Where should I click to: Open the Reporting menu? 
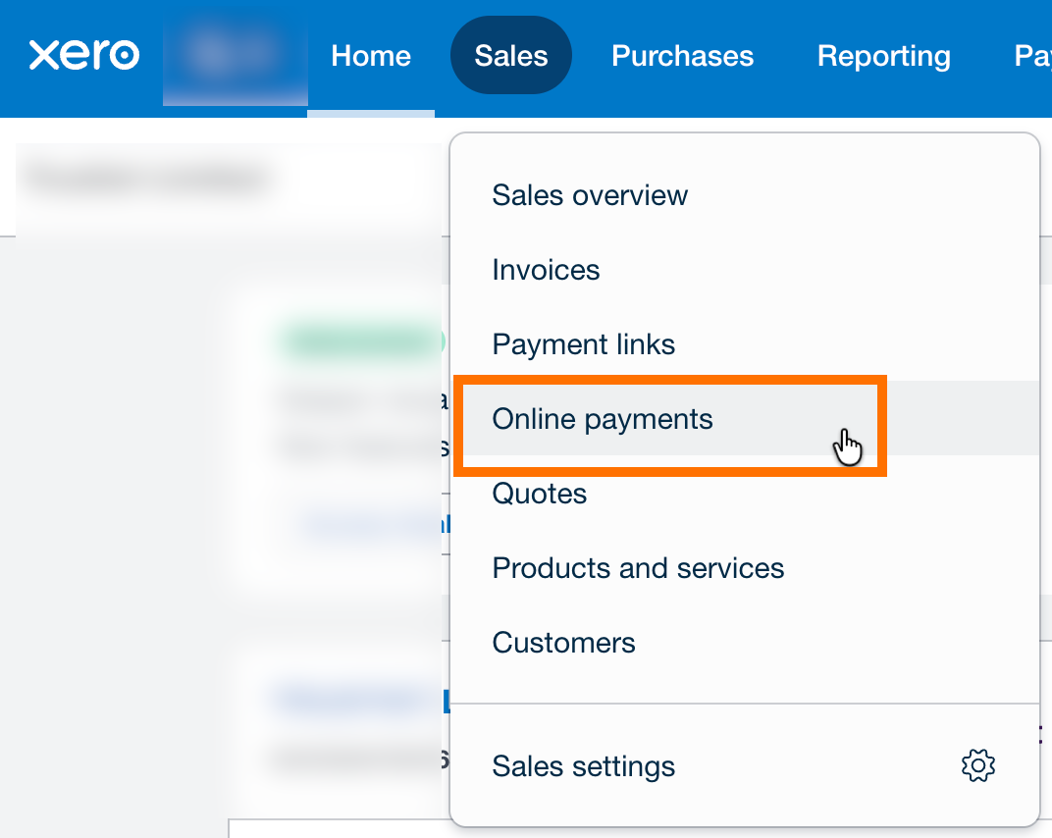pyautogui.click(x=883, y=56)
